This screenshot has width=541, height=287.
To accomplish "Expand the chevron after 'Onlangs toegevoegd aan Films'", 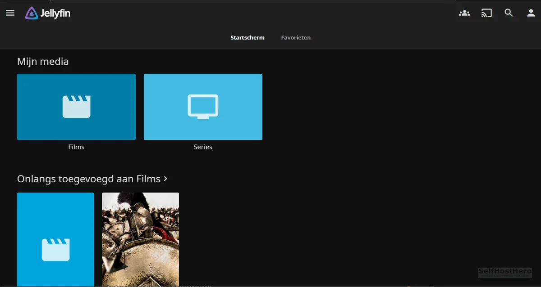I will [x=166, y=179].
